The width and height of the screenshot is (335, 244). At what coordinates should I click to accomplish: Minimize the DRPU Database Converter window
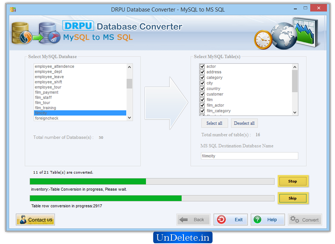(295, 9)
